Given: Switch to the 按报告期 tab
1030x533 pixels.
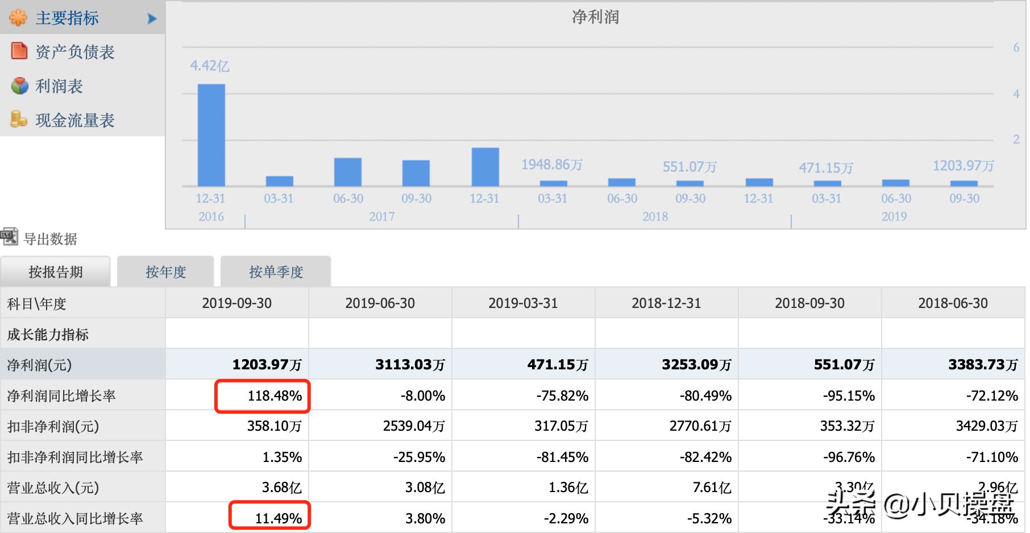Looking at the screenshot, I should 56,272.
